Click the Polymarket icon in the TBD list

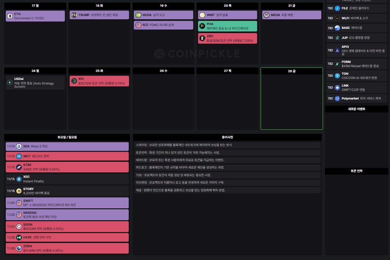point(337,99)
